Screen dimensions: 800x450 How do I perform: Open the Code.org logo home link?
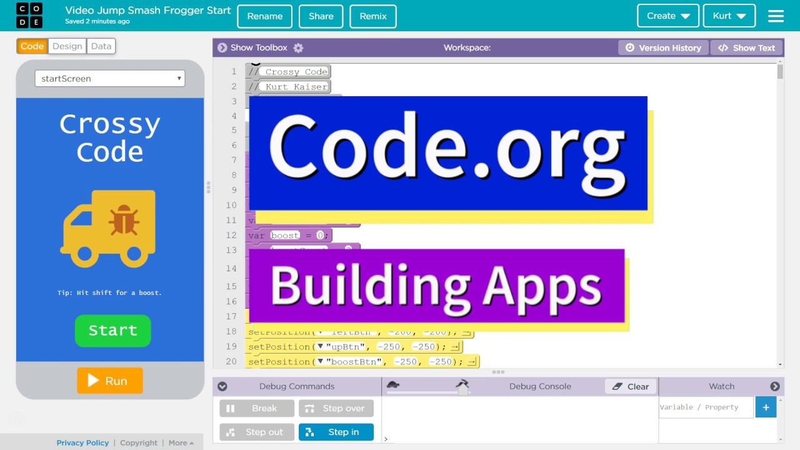(29, 16)
